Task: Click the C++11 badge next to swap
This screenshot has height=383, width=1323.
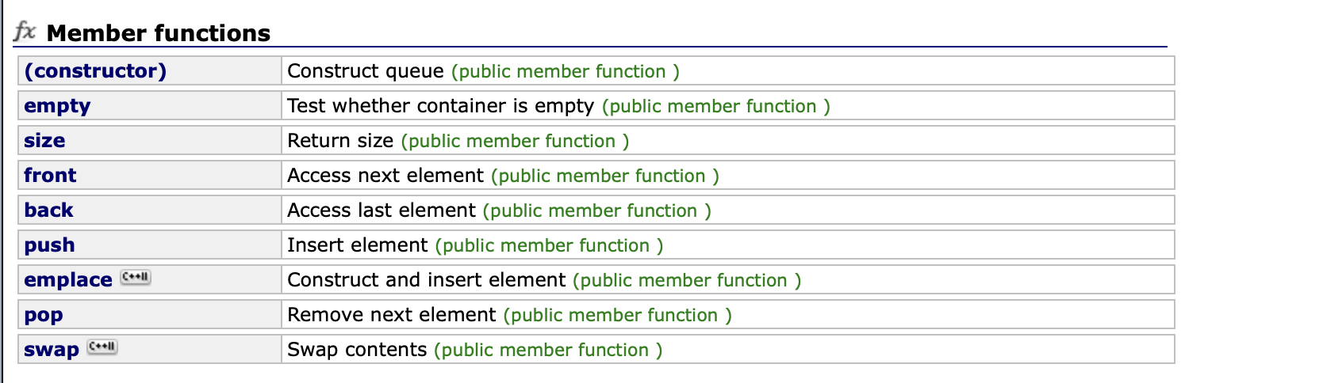Action: click(102, 347)
